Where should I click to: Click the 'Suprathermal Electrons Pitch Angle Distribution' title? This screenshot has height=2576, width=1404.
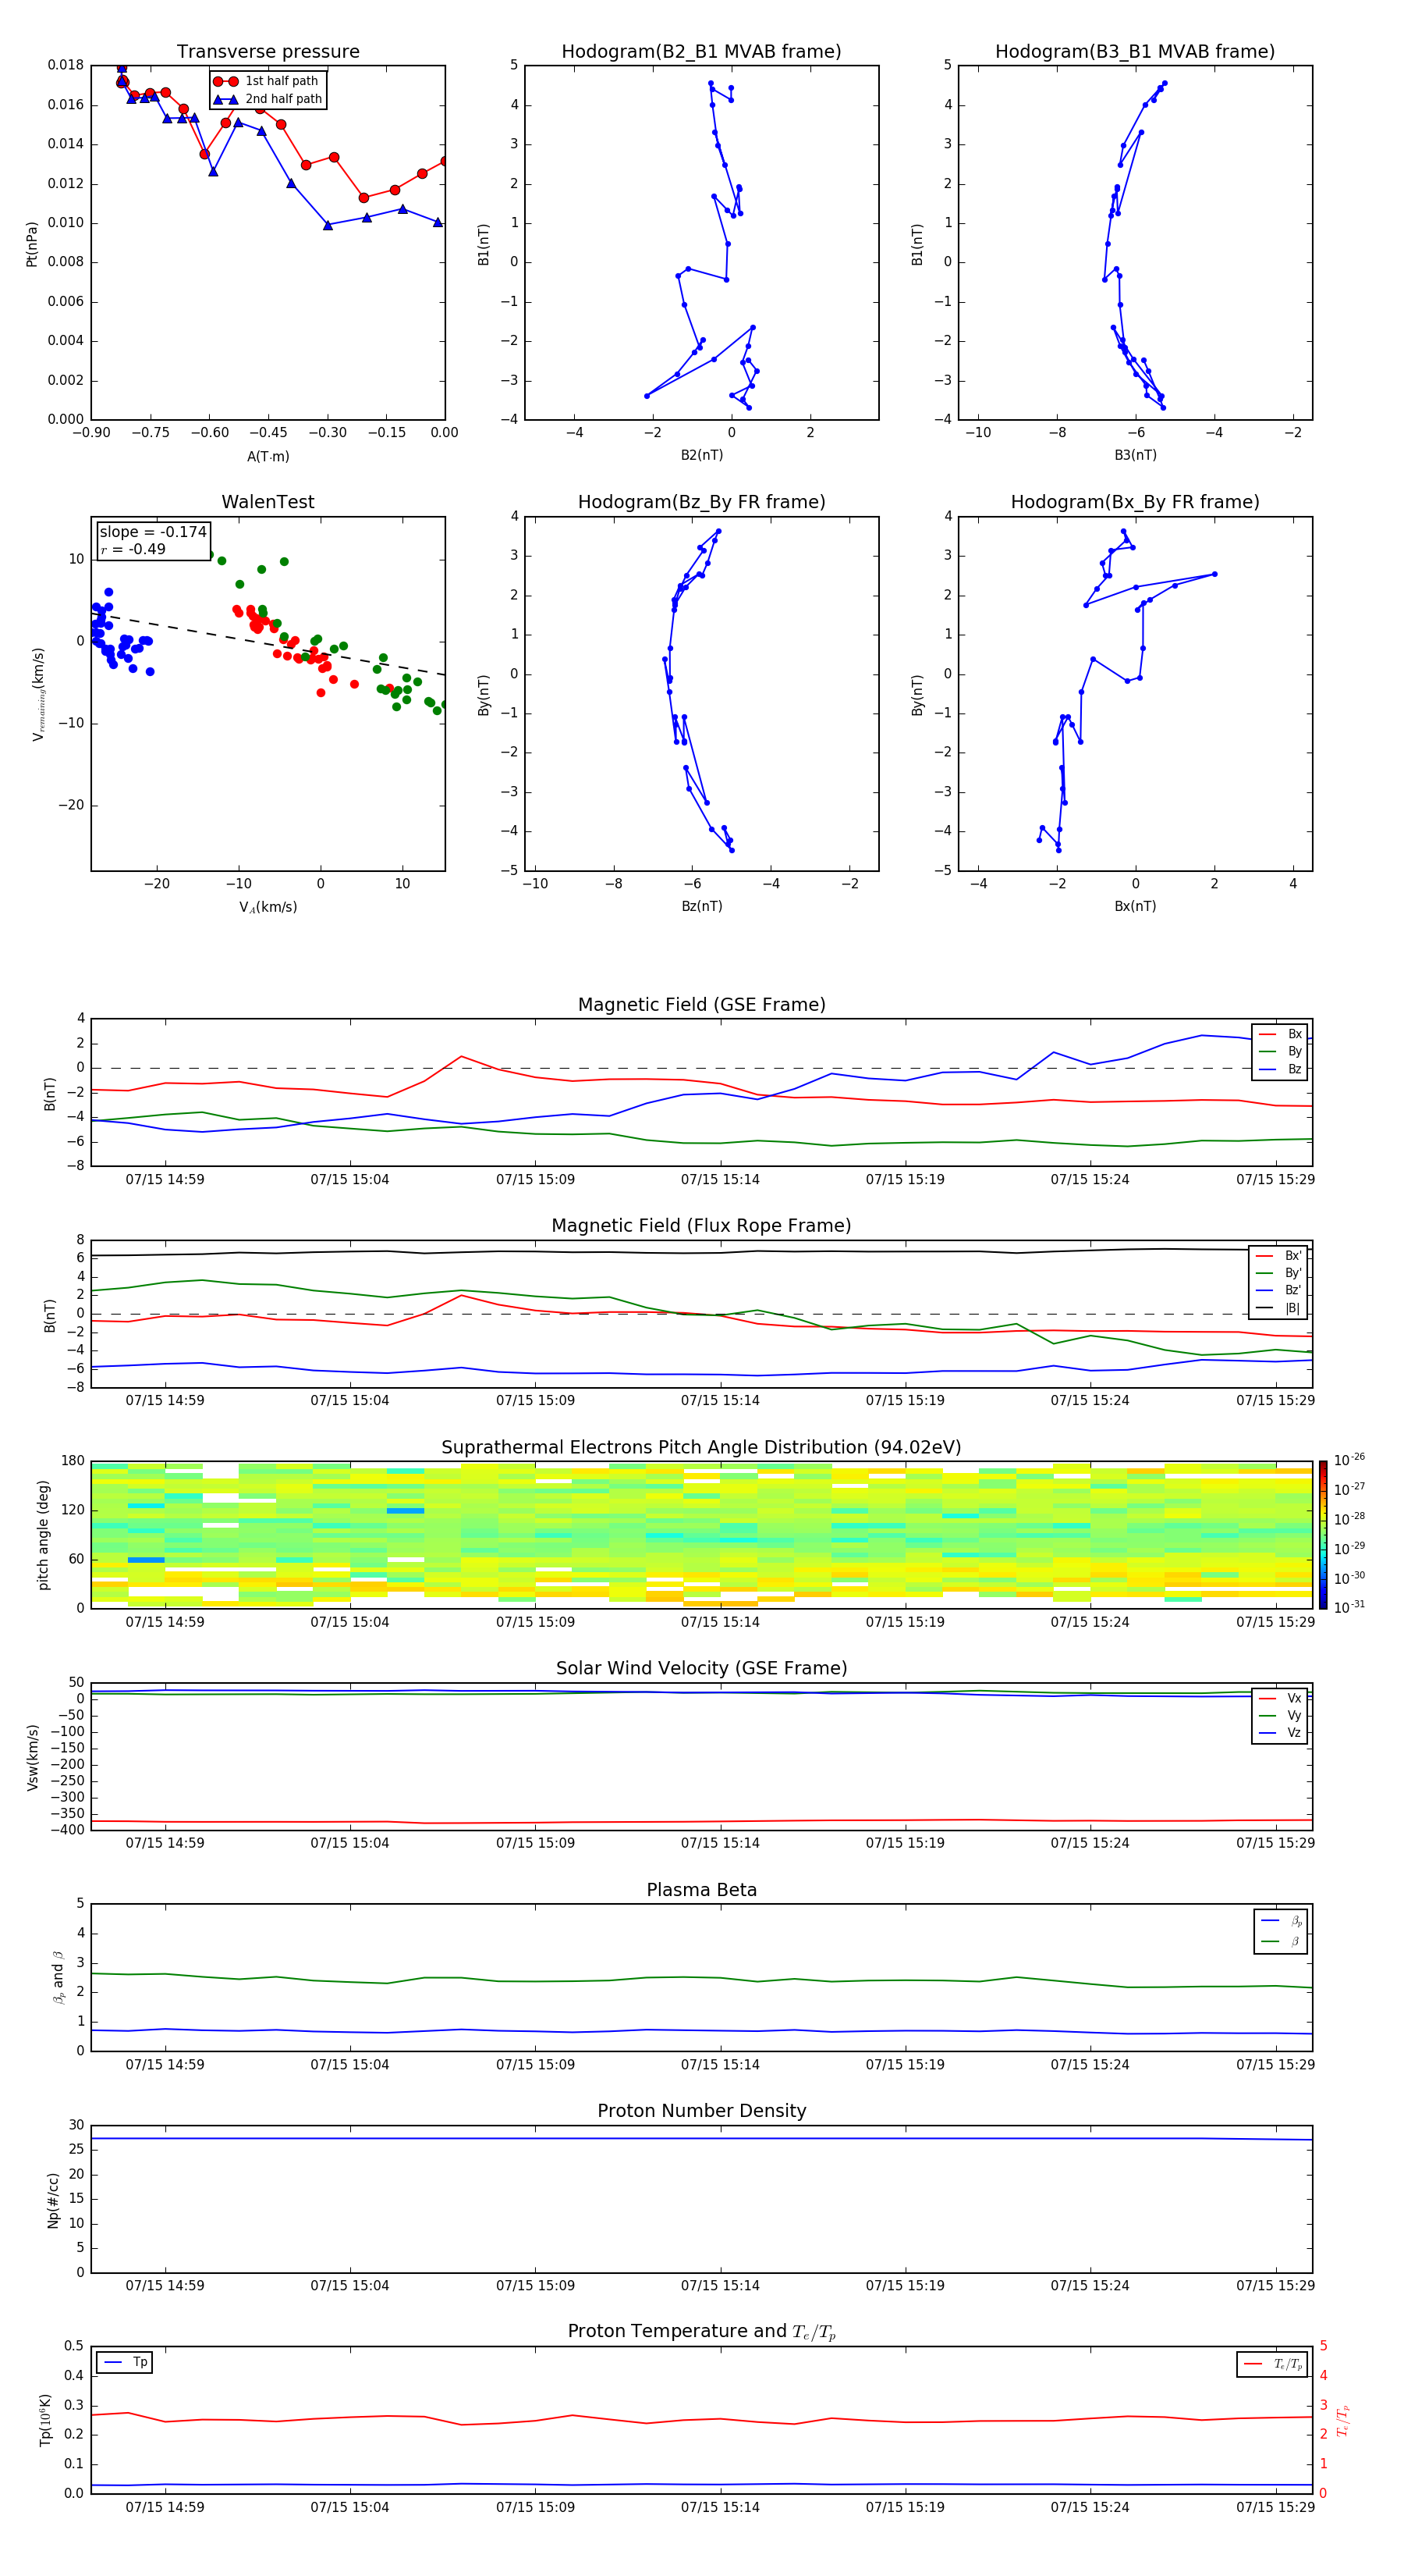click(x=701, y=1448)
